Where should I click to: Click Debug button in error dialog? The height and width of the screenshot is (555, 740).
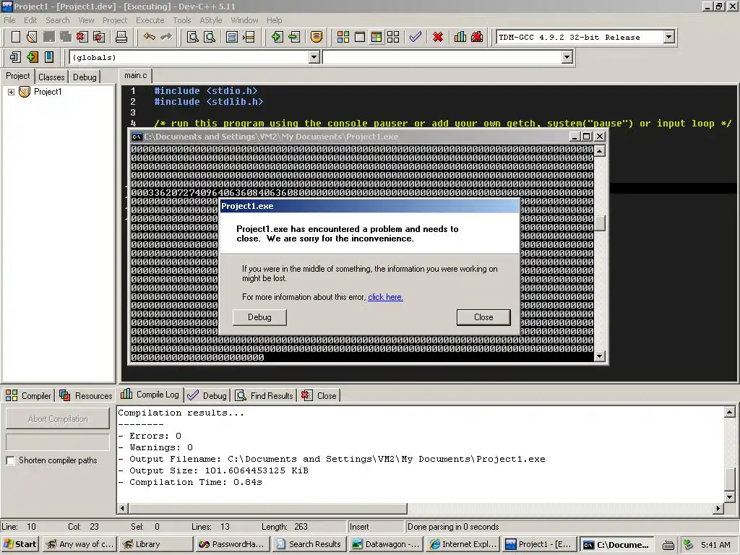[x=259, y=317]
